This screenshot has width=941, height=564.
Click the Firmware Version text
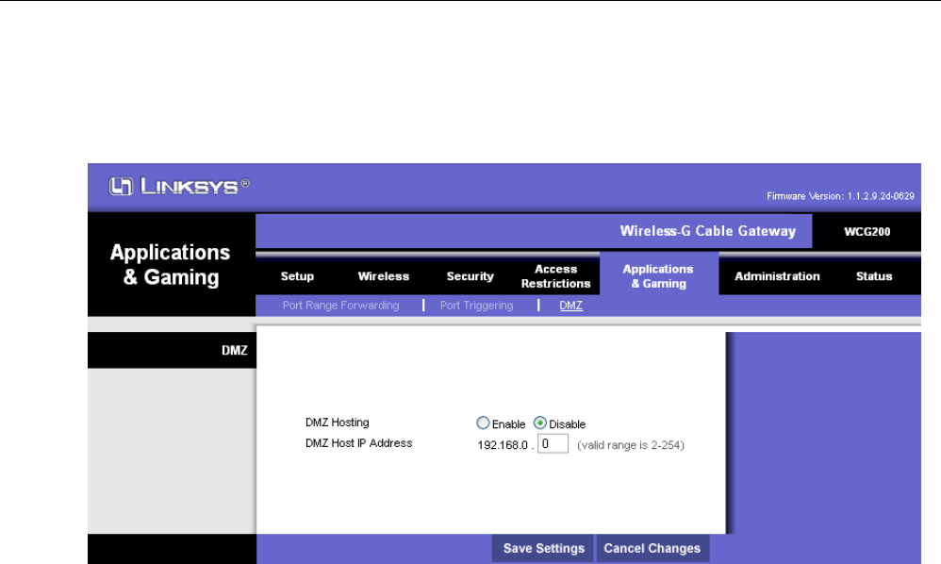[x=840, y=196]
